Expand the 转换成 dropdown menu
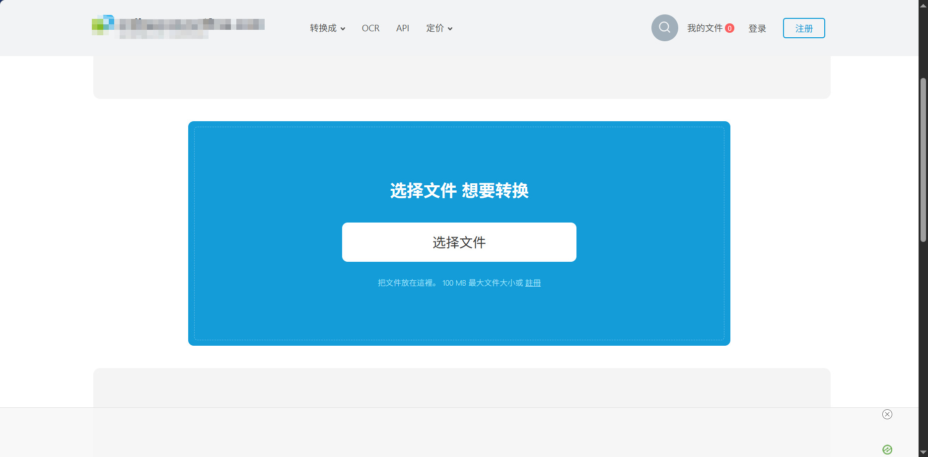This screenshot has height=457, width=928. (327, 28)
